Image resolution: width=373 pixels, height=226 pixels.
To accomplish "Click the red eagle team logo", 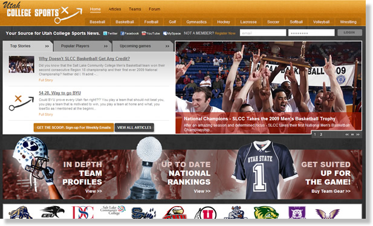I will (x=174, y=213).
